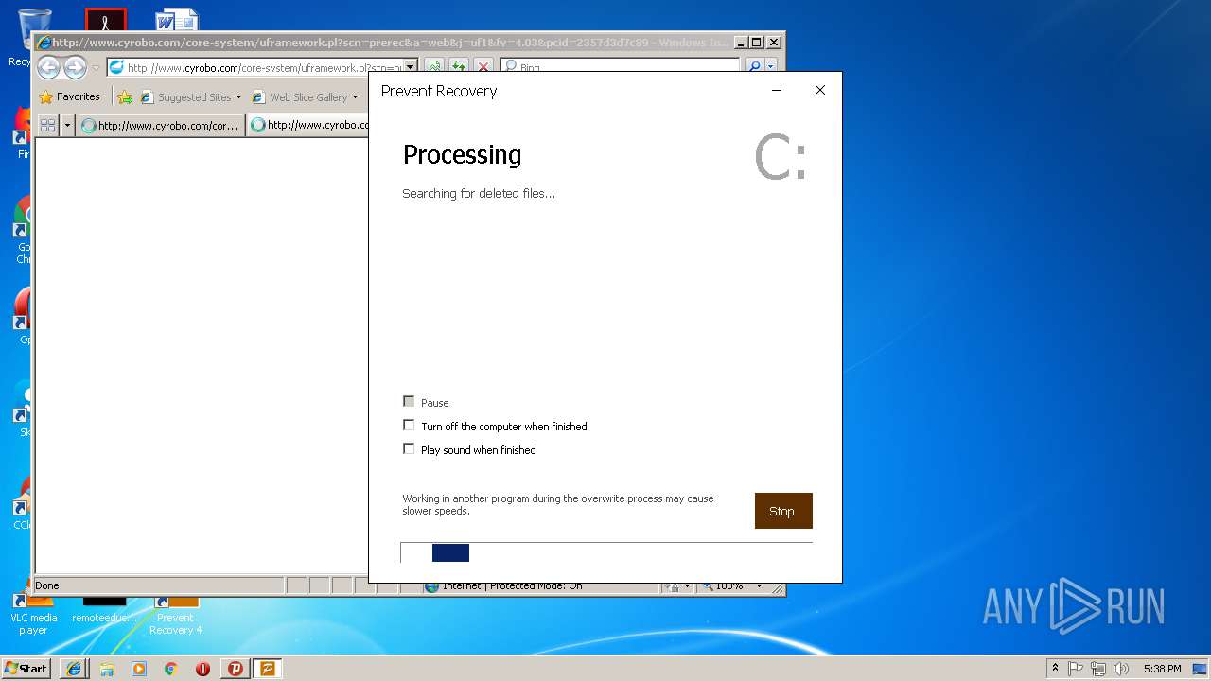The image size is (1211, 681).
Task: Open the Adobe Reader desktop icon
Action: (105, 21)
